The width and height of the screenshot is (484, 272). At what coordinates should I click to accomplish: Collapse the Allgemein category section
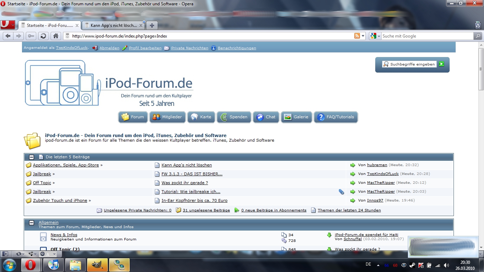32,223
